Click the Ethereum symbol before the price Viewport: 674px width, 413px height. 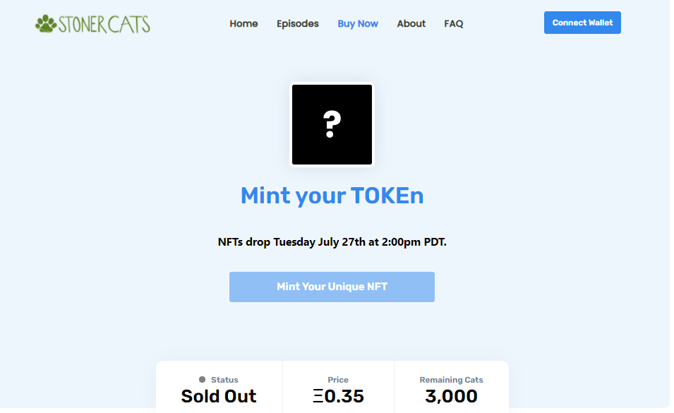pos(318,396)
